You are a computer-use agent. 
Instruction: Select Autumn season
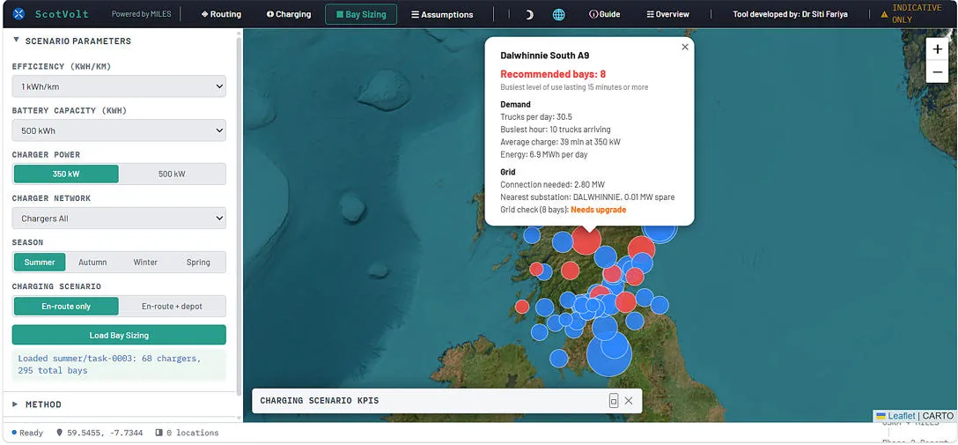[92, 263]
